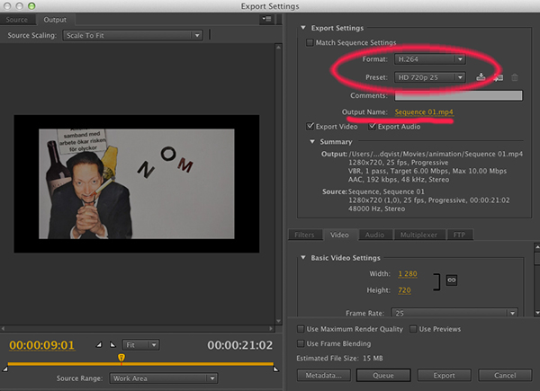Viewport: 540px width, 391px height.
Task: Click the green macOS zoom window button
Action: (31, 6)
